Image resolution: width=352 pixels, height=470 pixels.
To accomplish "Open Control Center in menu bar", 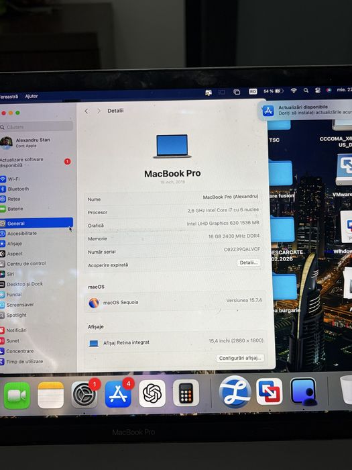I will 318,90.
